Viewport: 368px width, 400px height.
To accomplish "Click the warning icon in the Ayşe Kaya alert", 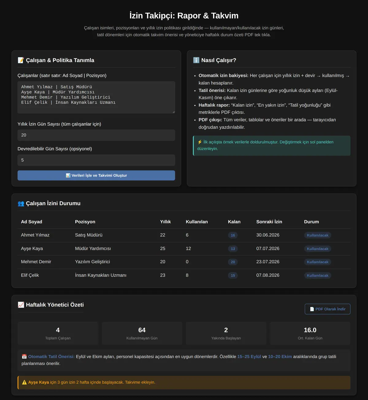I will (25, 382).
